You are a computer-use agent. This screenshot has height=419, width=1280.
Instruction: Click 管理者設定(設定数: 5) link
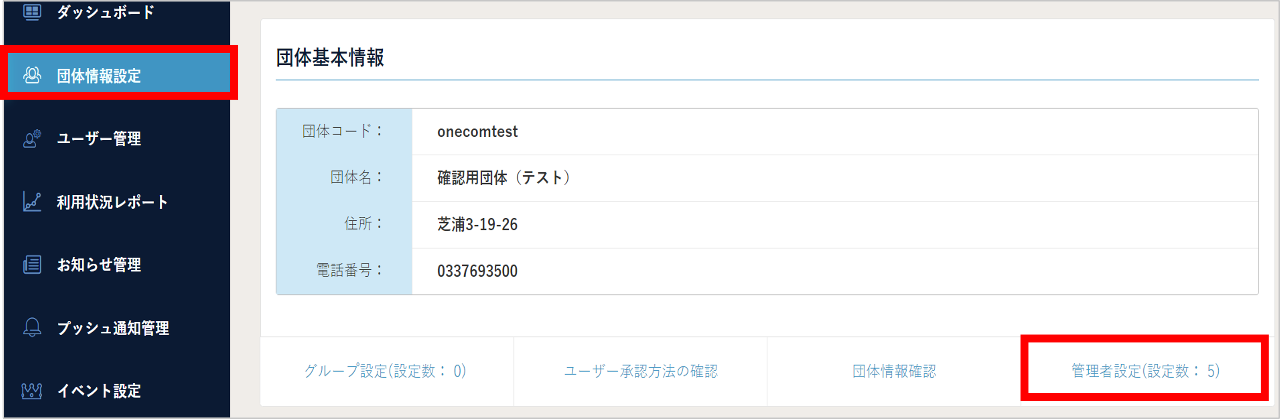pyautogui.click(x=1145, y=371)
